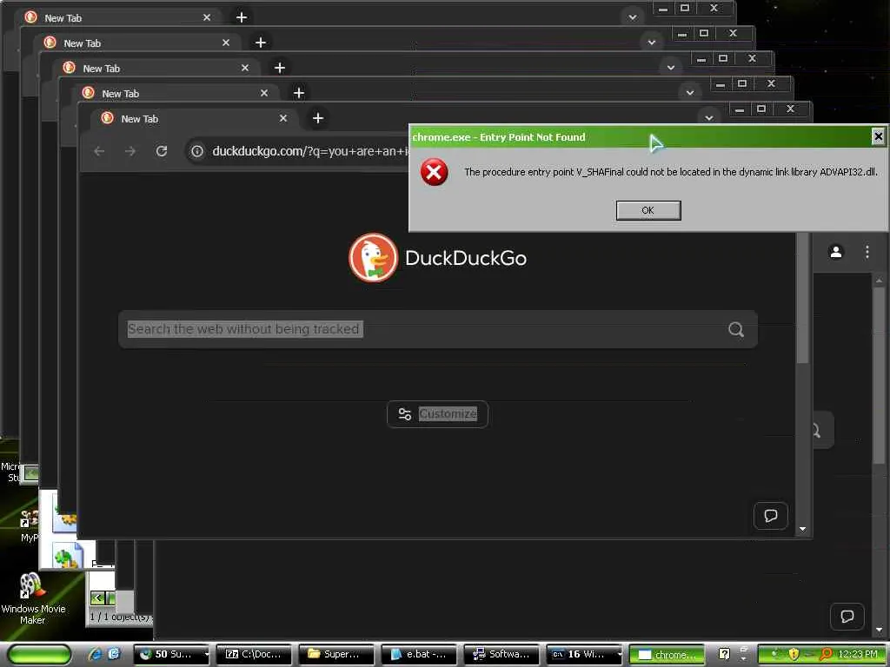This screenshot has height=667, width=890.
Task: Switch to the 'chrome...' taskbar button
Action: pos(667,654)
